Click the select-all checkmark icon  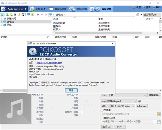[15, 14]
